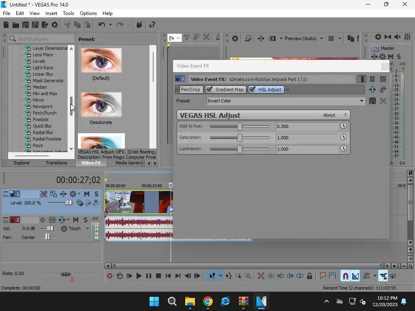The height and width of the screenshot is (311, 415).
Task: Open the Insert menu
Action: click(x=51, y=13)
